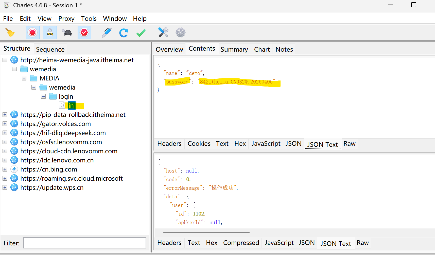435x255 pixels.
Task: Select the Contents tab
Action: pos(202,49)
